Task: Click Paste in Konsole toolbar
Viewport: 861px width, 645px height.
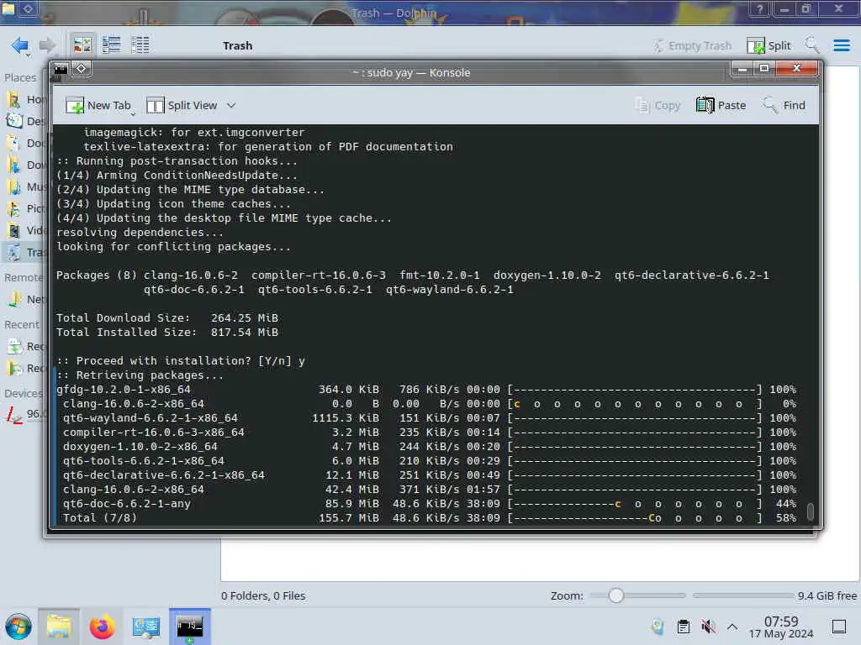Action: [x=721, y=105]
